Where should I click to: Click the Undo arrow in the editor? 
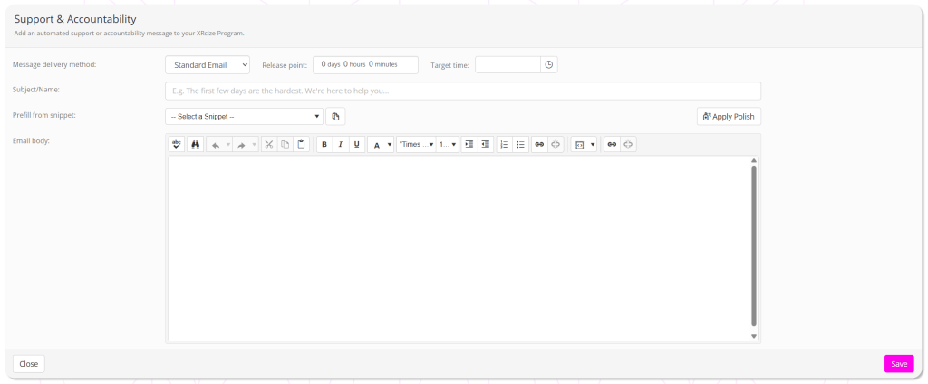coord(215,144)
